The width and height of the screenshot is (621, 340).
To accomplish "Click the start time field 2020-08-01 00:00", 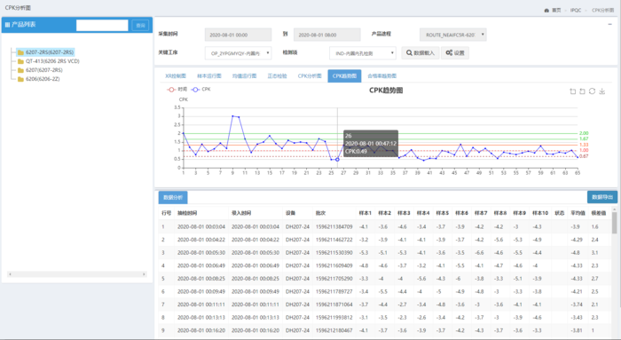I will pyautogui.click(x=238, y=35).
